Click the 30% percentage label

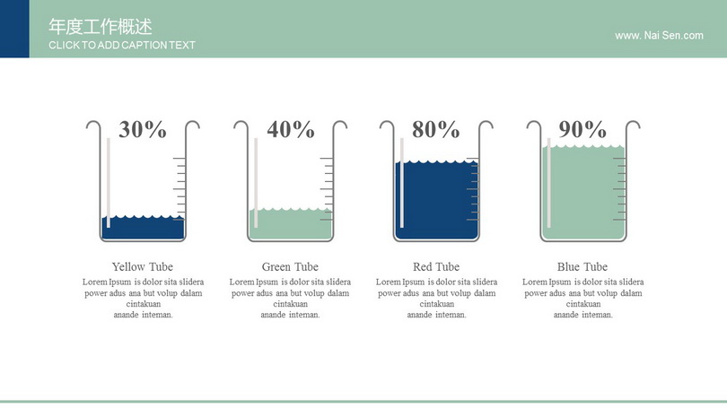tap(143, 129)
